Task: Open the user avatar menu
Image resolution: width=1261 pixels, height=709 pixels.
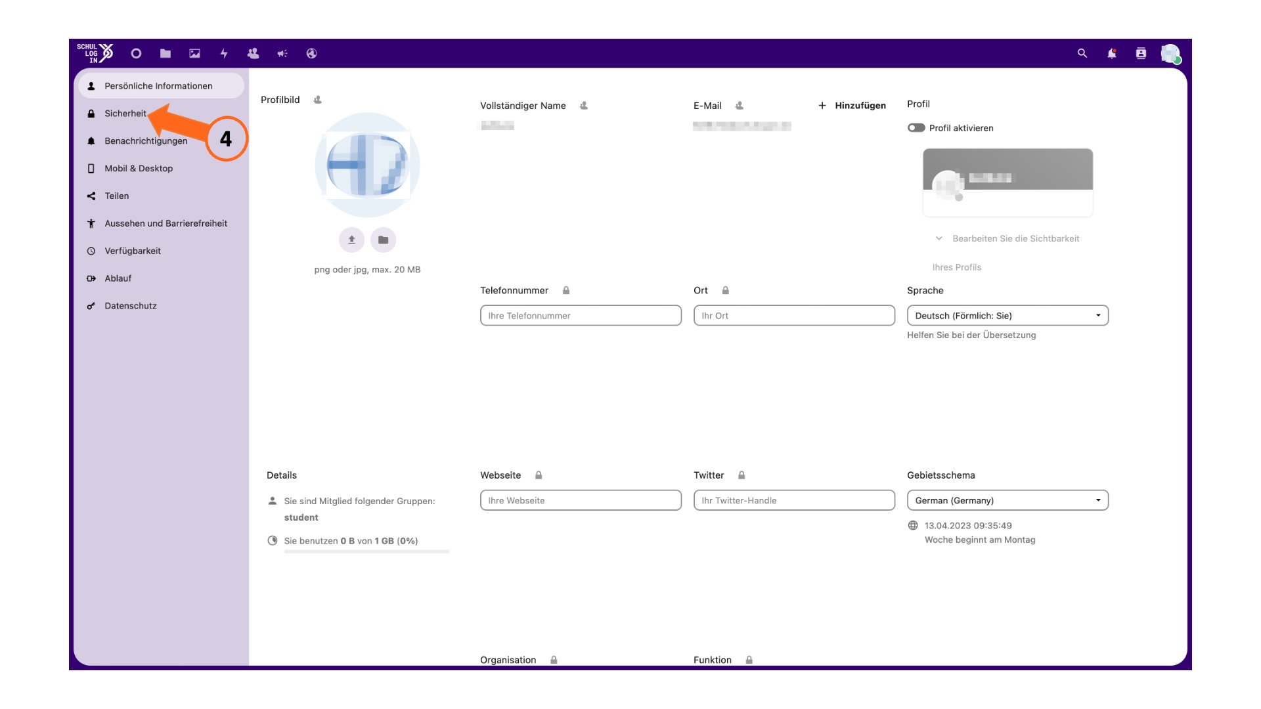Action: 1170,53
